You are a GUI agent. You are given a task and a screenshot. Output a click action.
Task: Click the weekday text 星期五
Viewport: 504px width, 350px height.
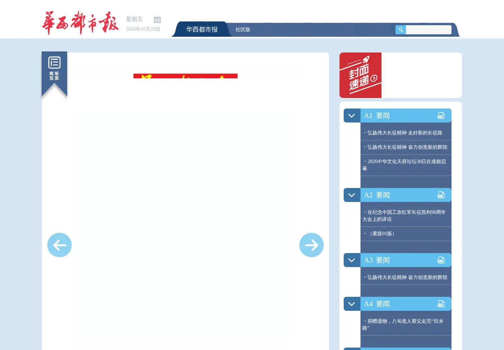(134, 19)
